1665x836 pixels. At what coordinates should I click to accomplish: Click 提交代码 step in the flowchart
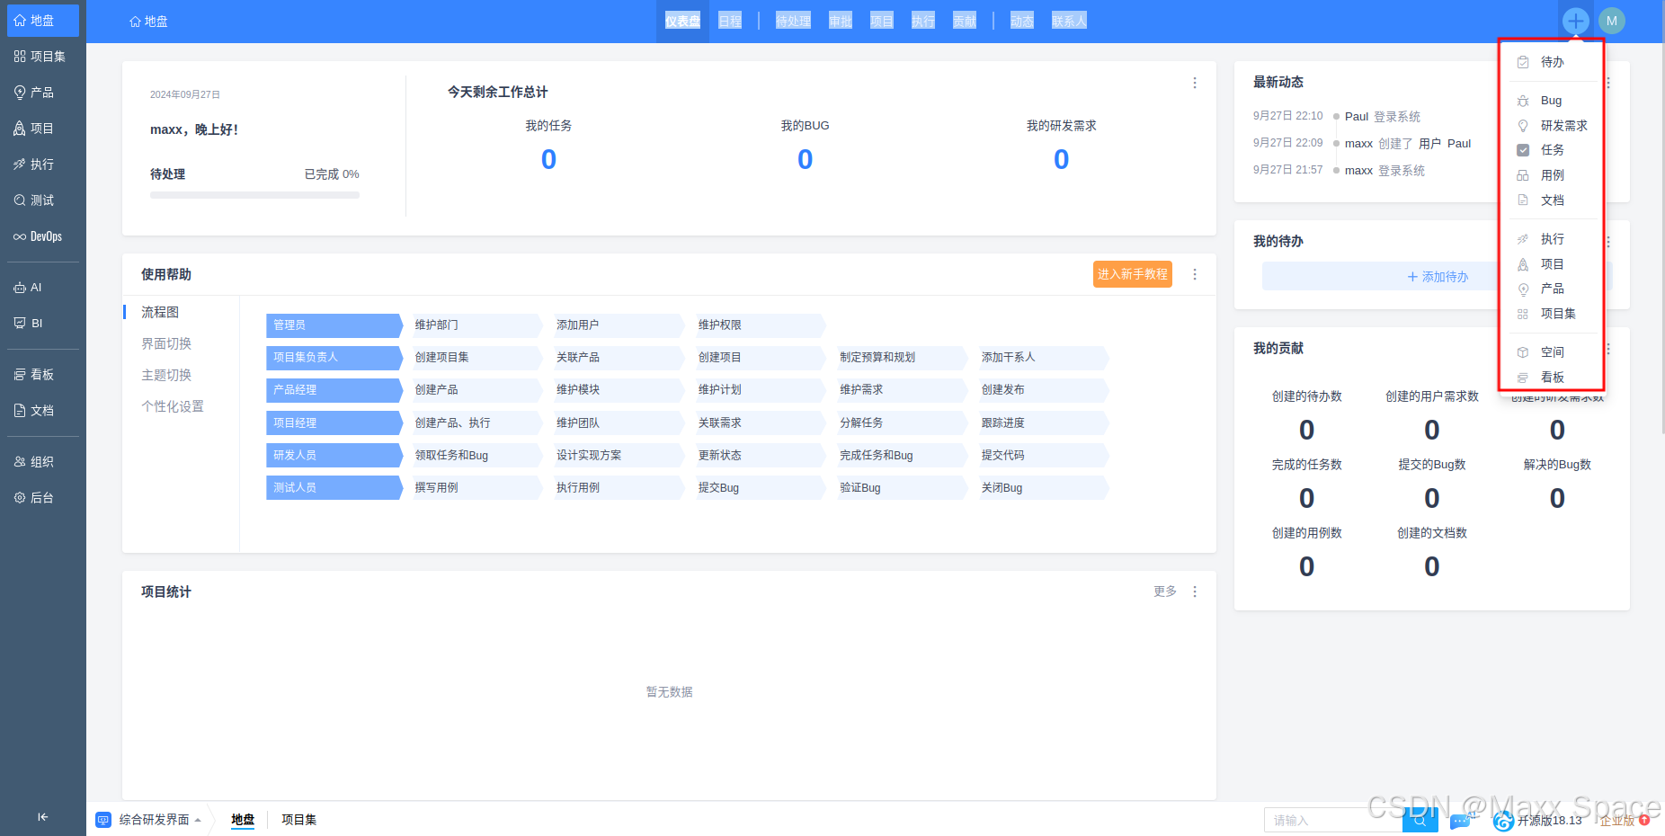1042,456
